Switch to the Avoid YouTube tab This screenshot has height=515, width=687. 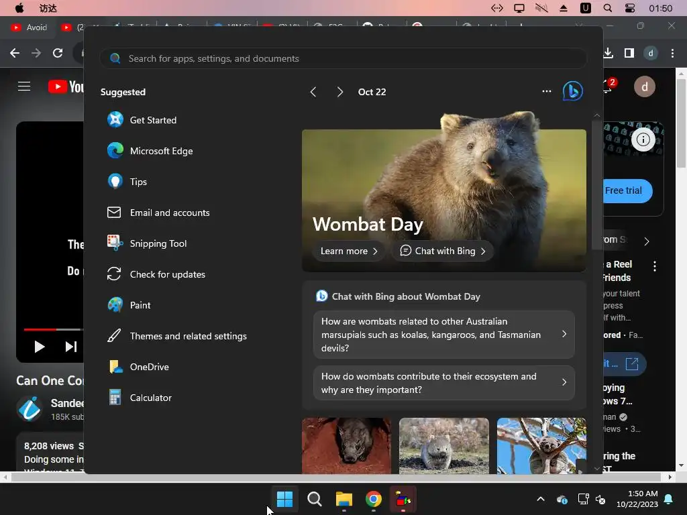pos(30,27)
